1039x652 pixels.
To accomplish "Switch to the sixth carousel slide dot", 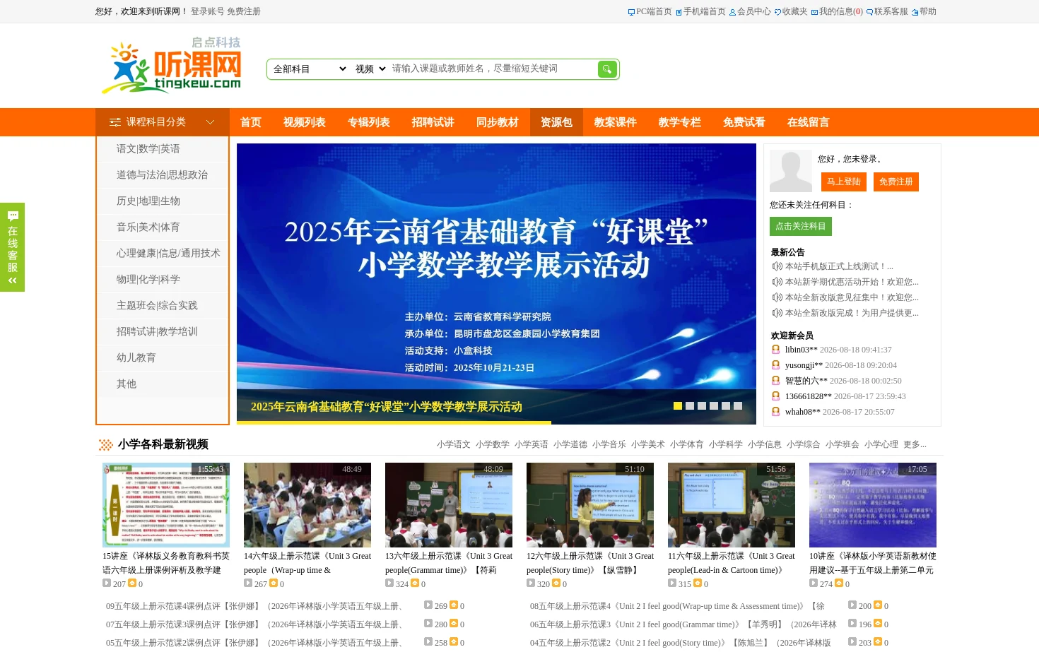I will [x=738, y=406].
